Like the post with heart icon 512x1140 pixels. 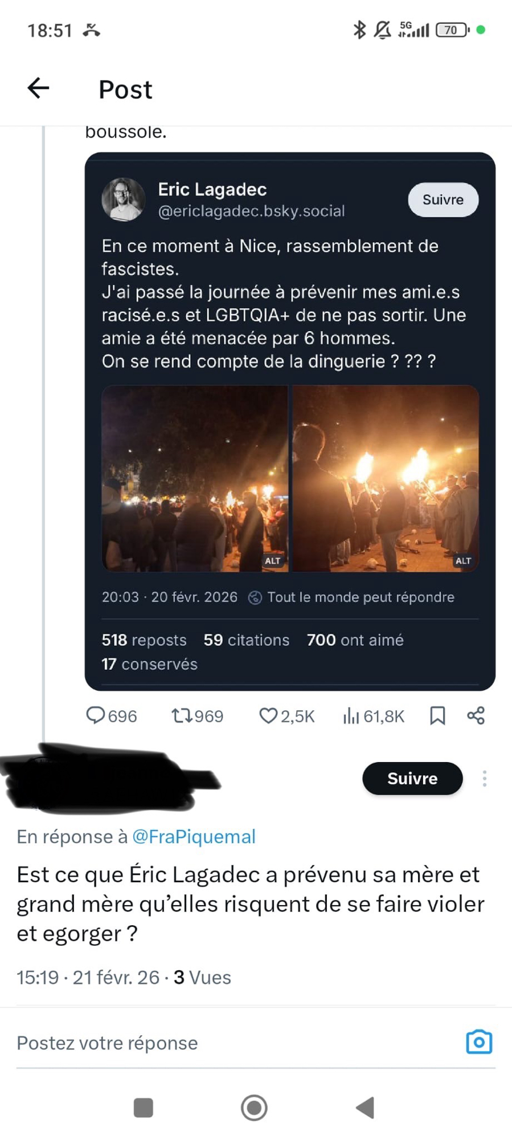coord(268,715)
